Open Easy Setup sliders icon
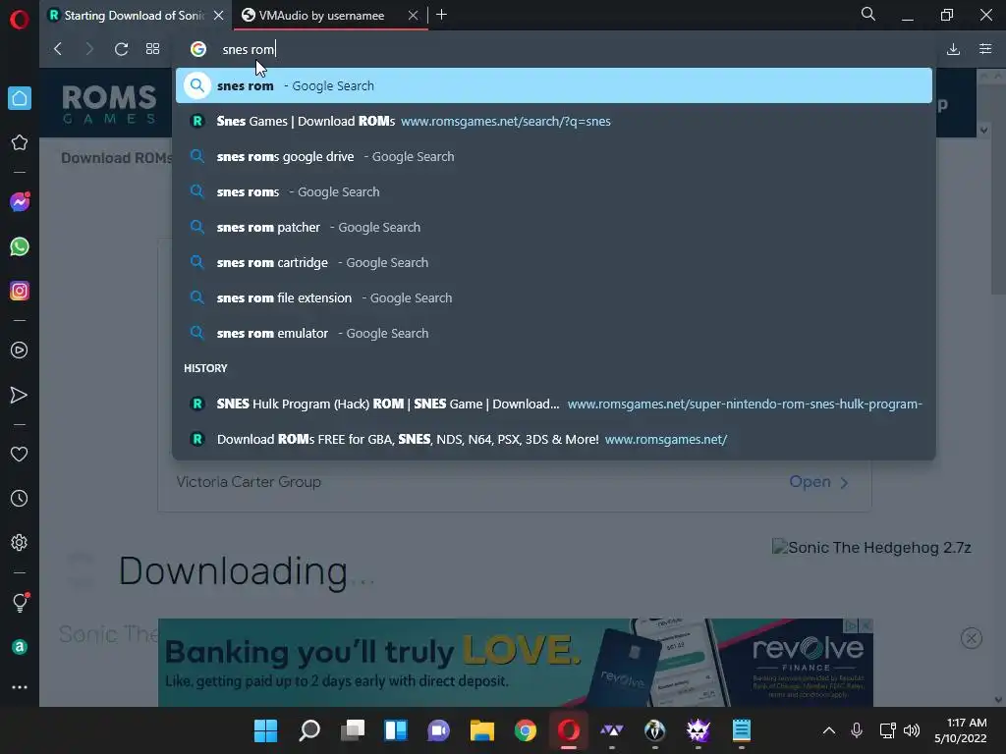This screenshot has width=1006, height=754. pos(985,49)
